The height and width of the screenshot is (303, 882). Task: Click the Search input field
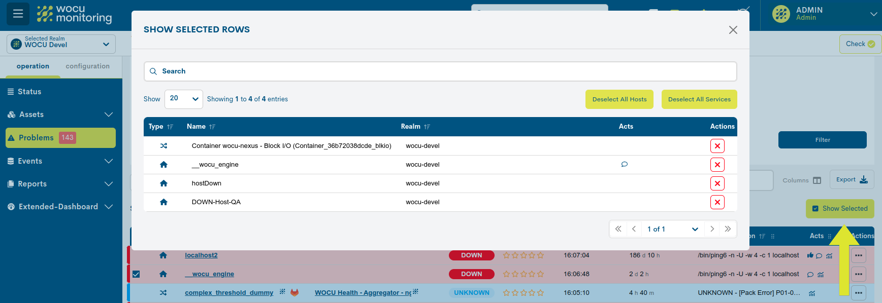click(440, 71)
